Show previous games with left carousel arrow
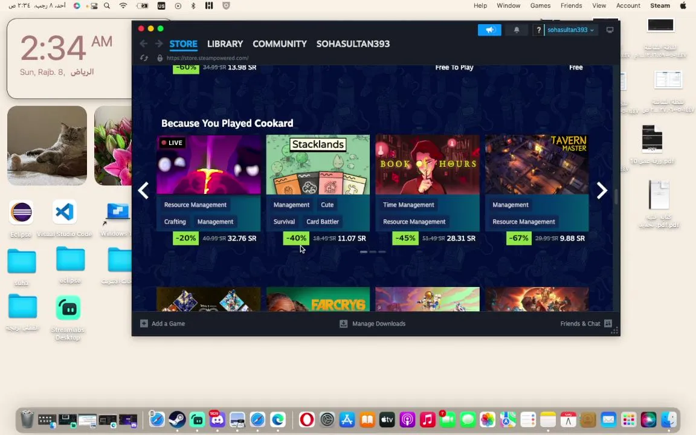Image resolution: width=696 pixels, height=435 pixels. (143, 190)
